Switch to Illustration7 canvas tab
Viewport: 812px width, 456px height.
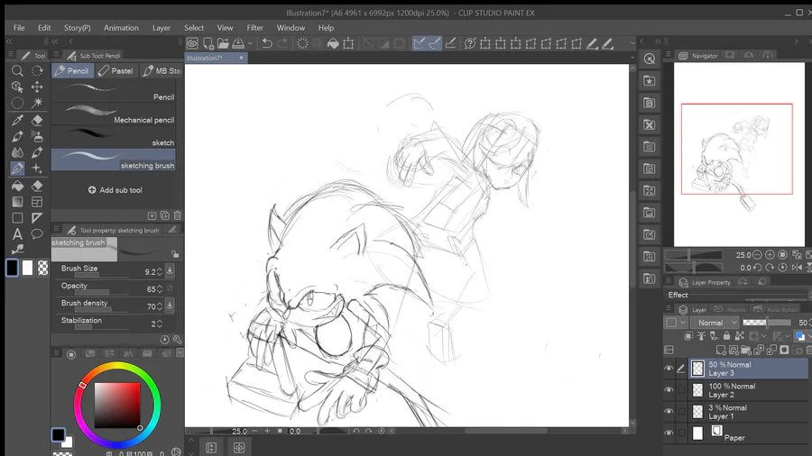coord(216,58)
